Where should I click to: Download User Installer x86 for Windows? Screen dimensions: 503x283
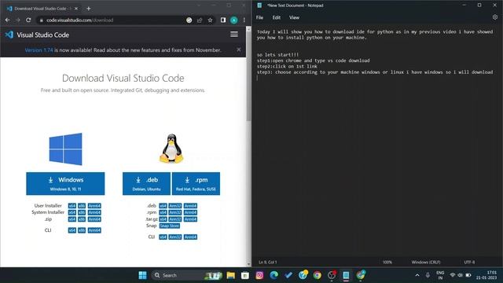82,206
